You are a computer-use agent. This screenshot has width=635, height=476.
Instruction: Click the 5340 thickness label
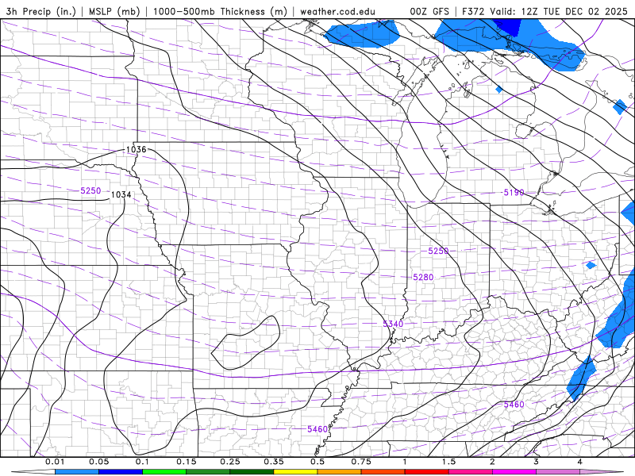pos(393,324)
